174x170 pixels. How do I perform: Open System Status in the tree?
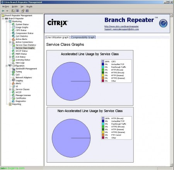(22, 24)
